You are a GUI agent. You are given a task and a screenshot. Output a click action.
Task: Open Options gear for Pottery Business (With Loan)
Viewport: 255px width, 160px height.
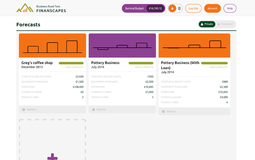point(163,112)
